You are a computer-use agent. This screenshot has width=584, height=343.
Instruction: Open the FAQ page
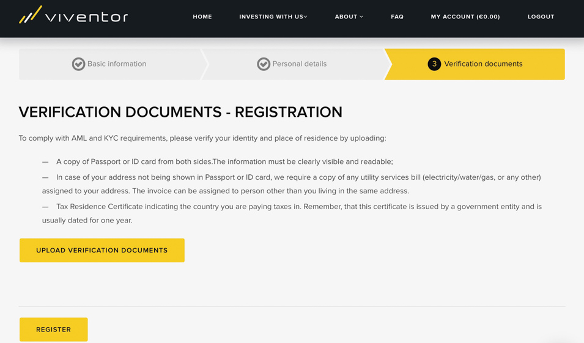(397, 17)
